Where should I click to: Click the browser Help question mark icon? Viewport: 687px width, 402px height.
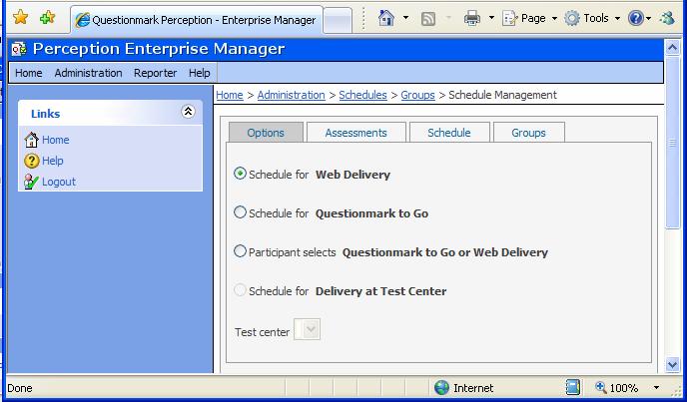click(635, 18)
